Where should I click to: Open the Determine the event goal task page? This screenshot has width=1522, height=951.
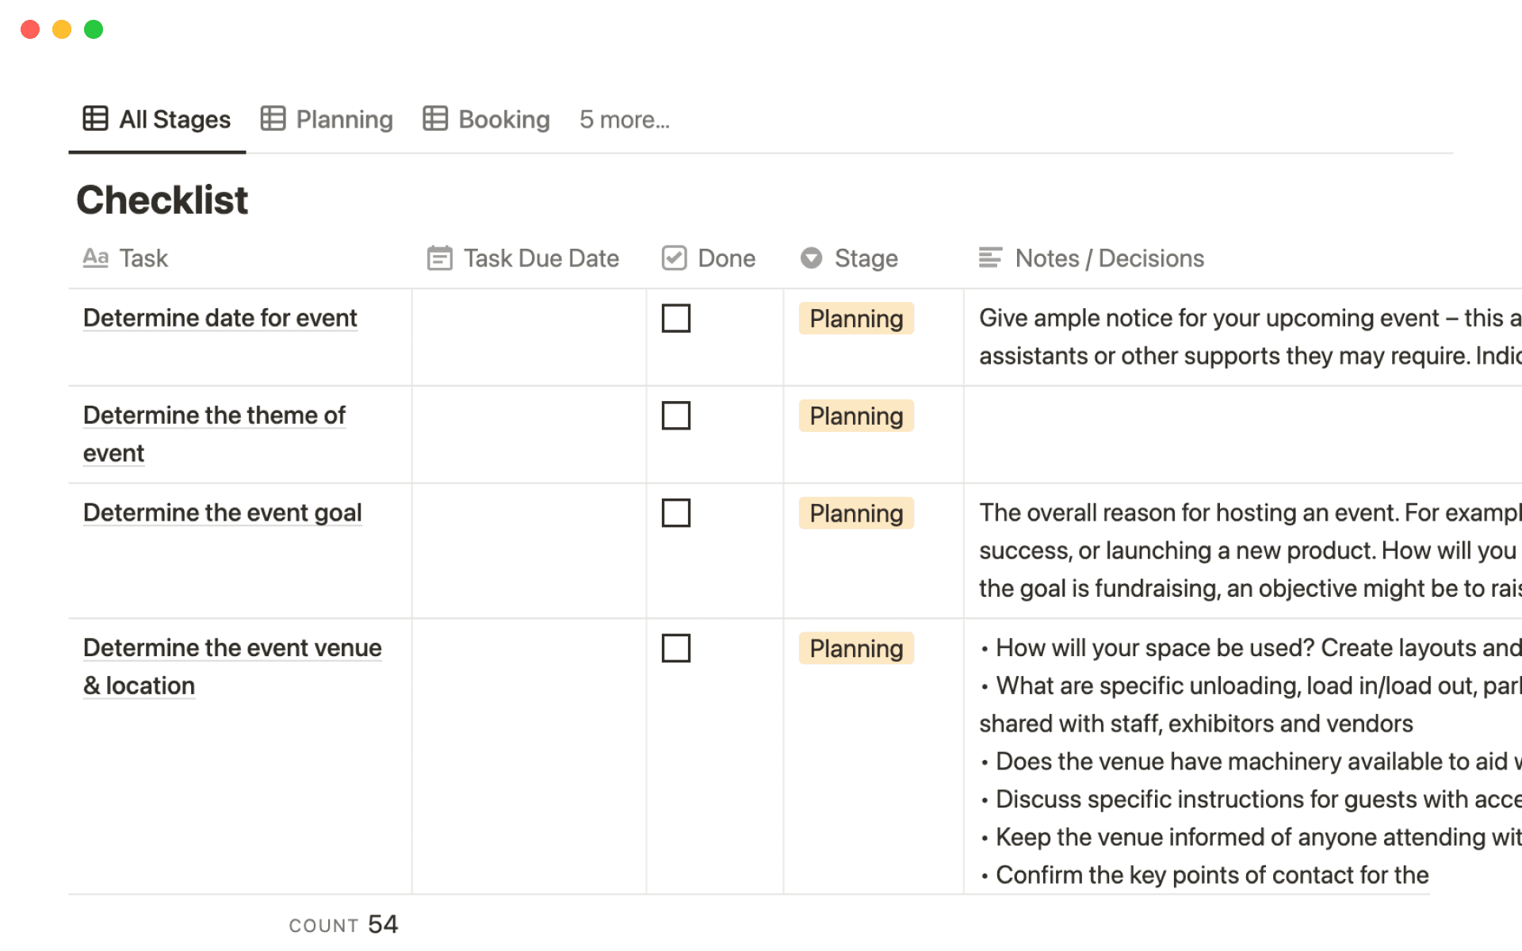click(x=222, y=513)
